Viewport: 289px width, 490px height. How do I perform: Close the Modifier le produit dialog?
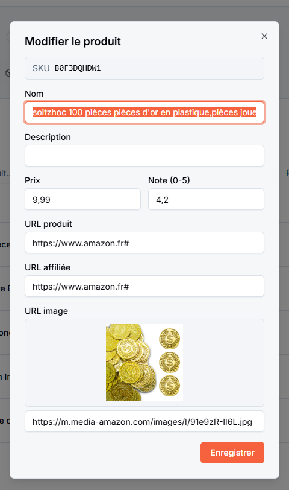(x=264, y=36)
